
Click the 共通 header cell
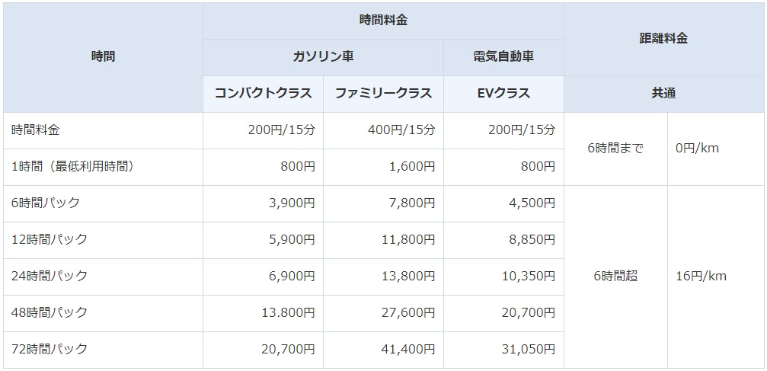(x=663, y=94)
